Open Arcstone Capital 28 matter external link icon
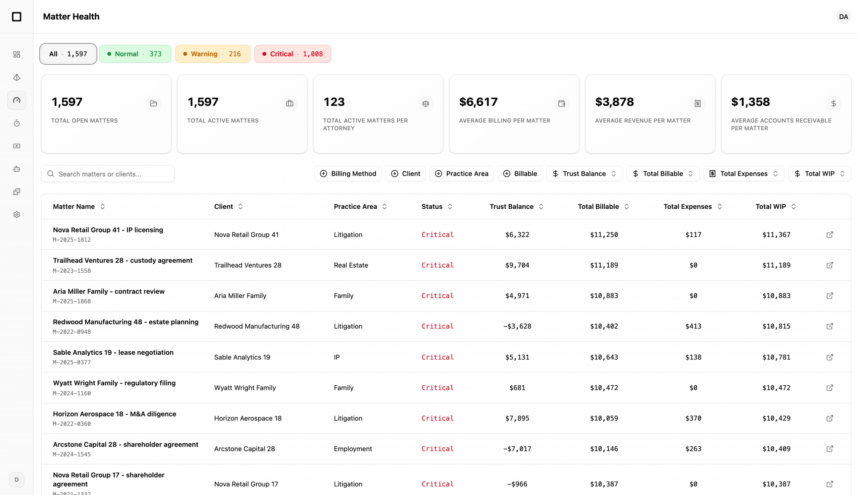 [x=830, y=449]
